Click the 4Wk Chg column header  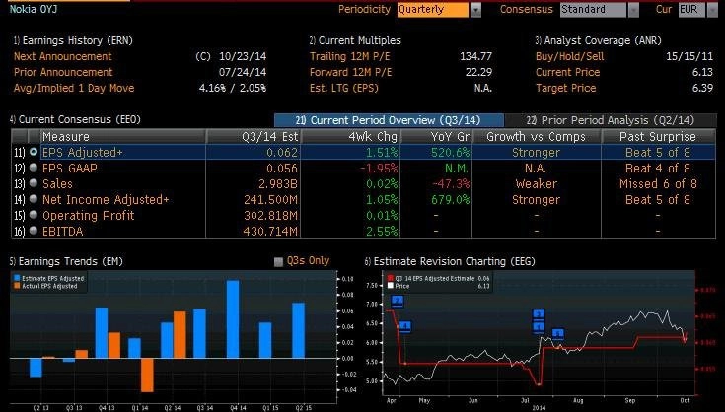coord(351,137)
